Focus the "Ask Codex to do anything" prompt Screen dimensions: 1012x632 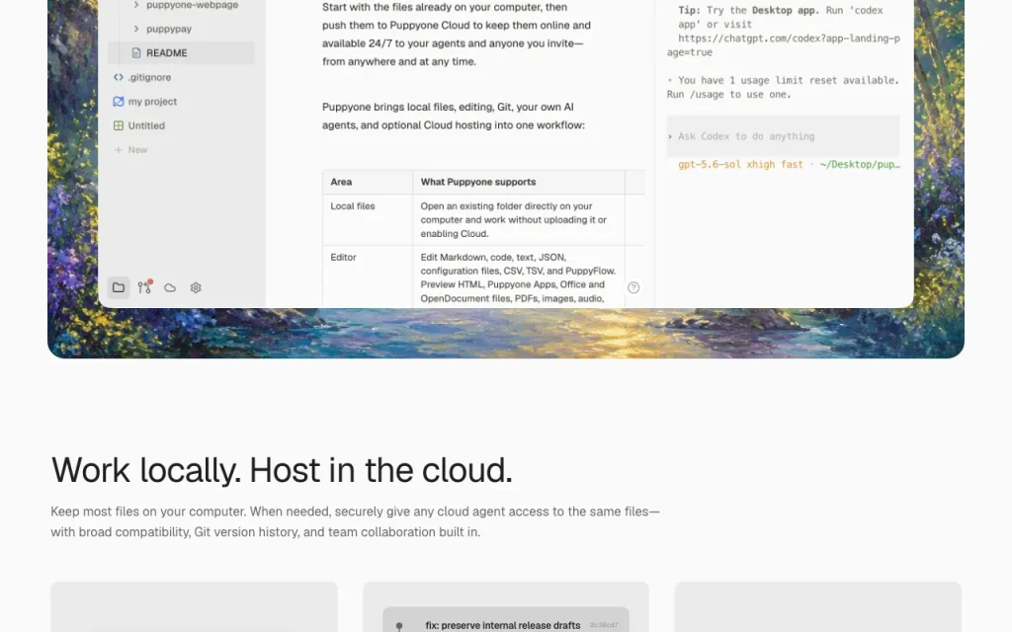tap(783, 136)
